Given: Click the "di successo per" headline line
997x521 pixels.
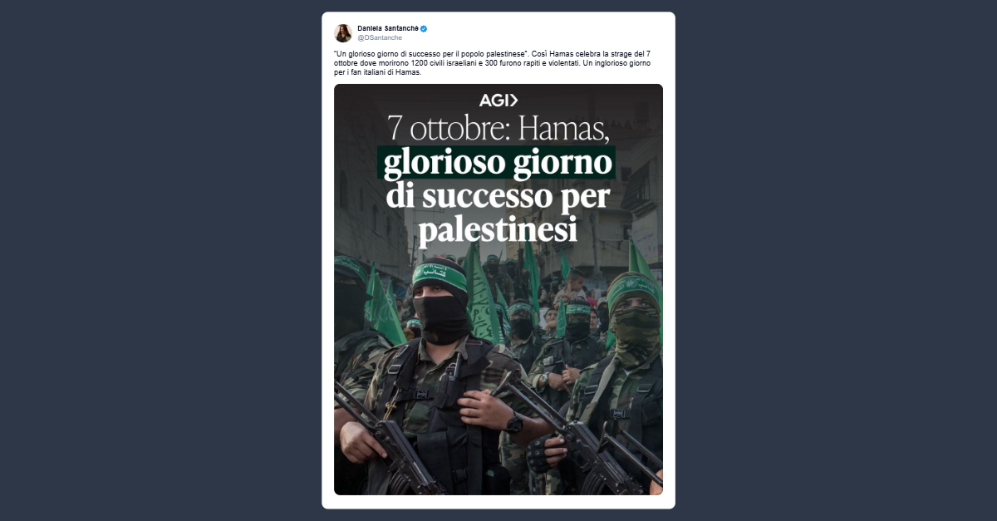Looking at the screenshot, I should click(498, 196).
